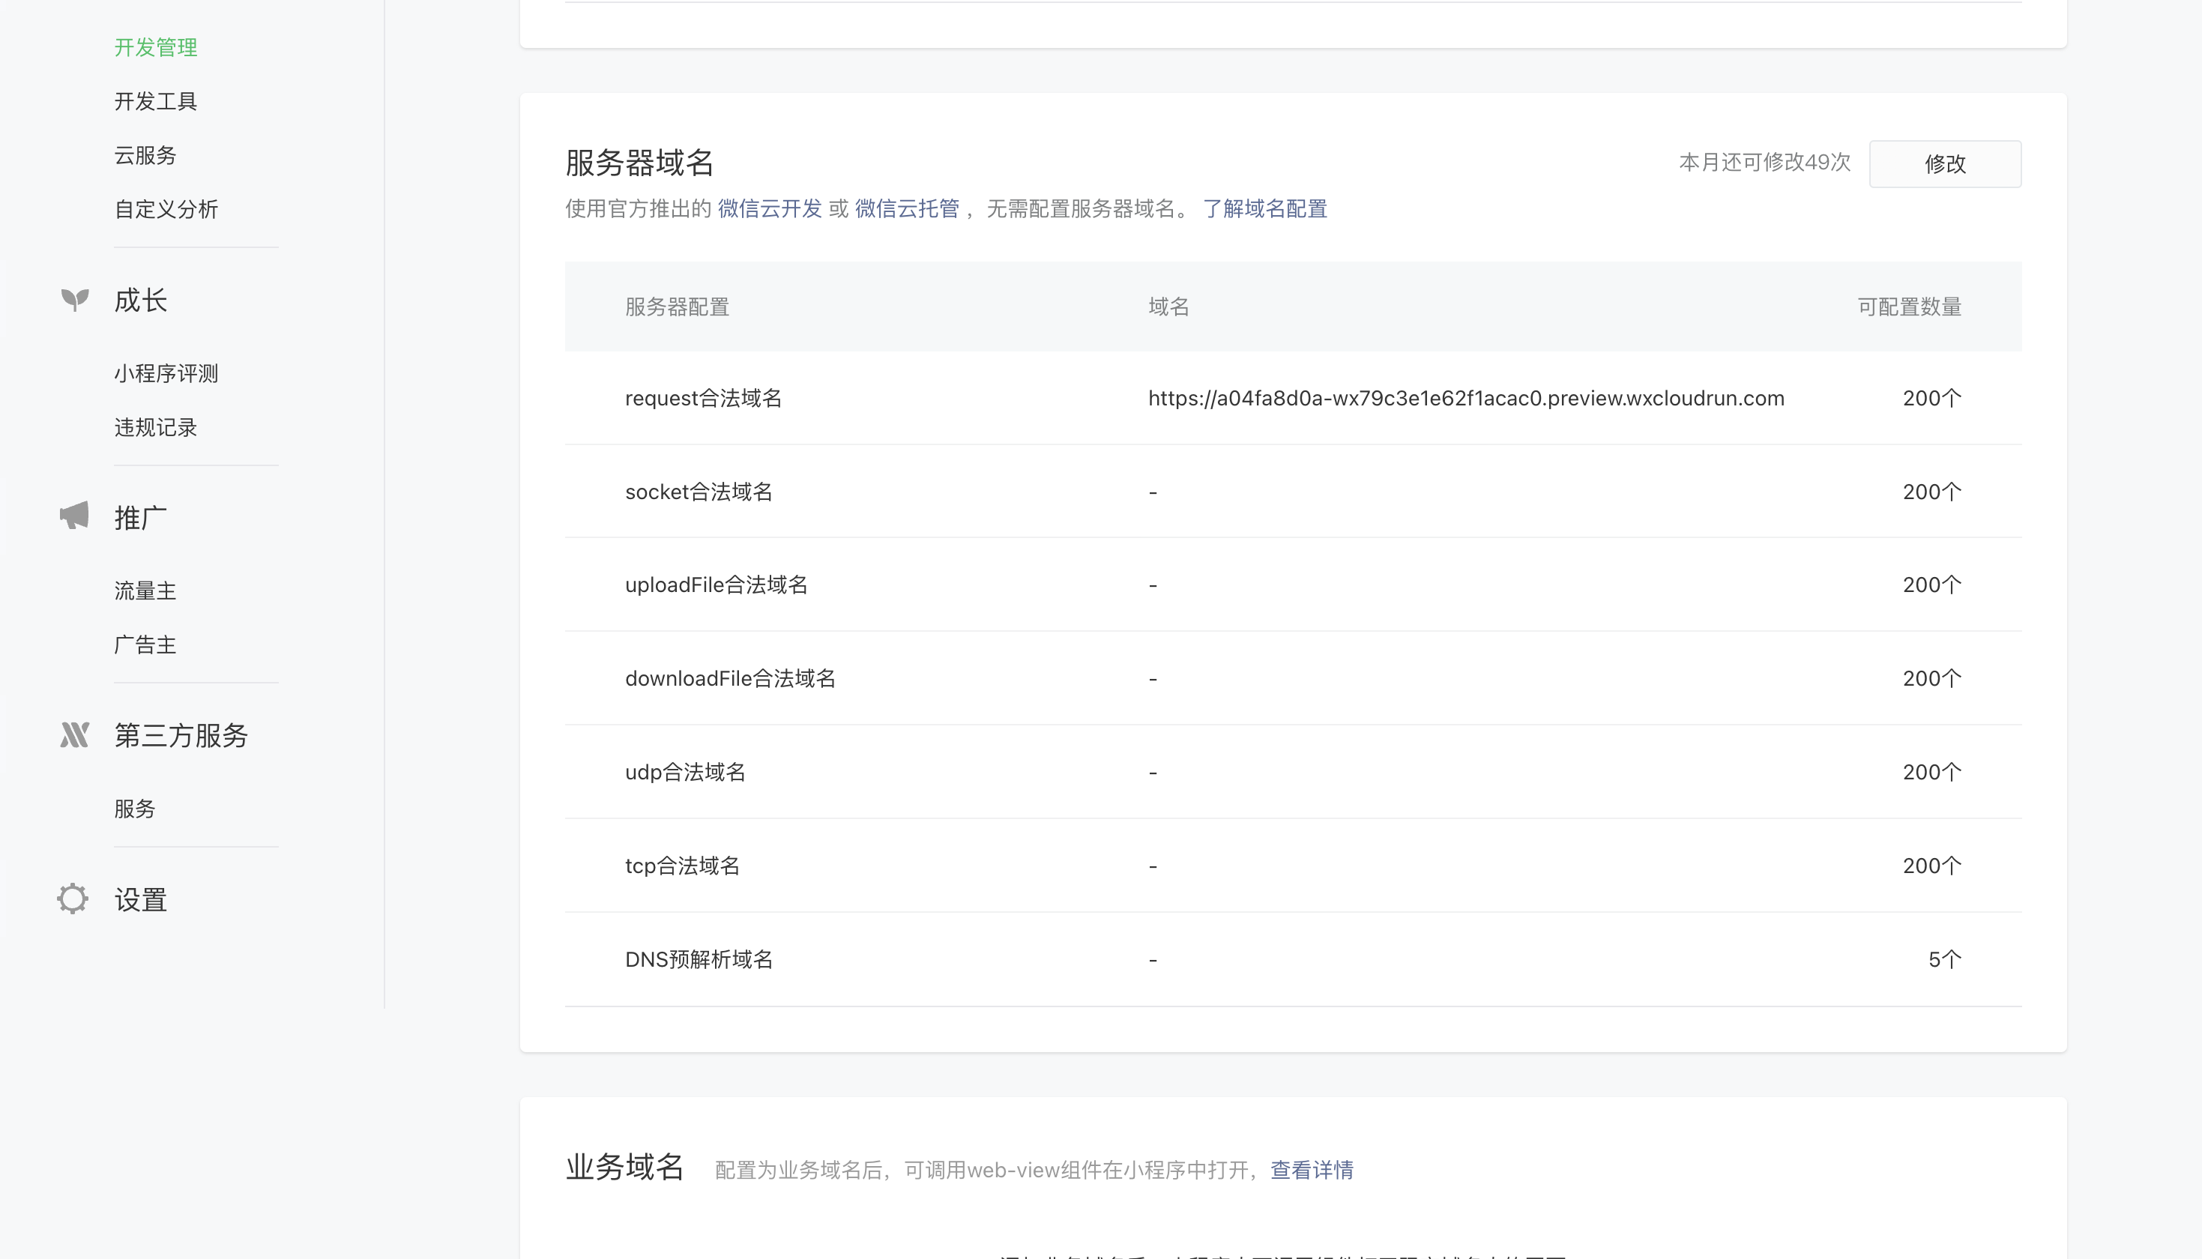Select 自定义分析 sidebar entry

(x=166, y=209)
